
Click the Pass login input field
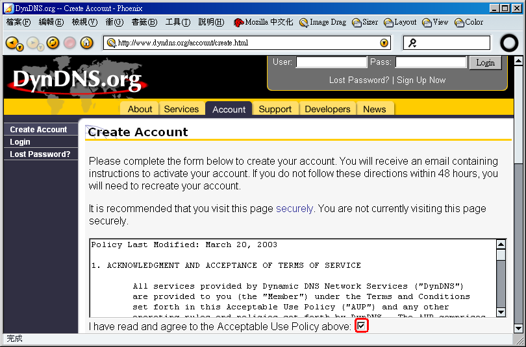pyautogui.click(x=431, y=62)
